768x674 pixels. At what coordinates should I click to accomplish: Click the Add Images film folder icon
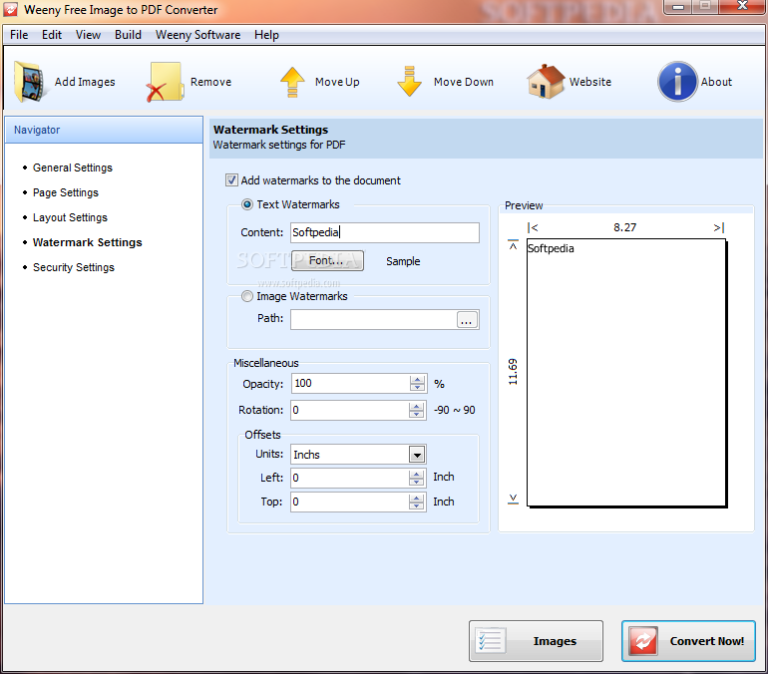pos(30,82)
